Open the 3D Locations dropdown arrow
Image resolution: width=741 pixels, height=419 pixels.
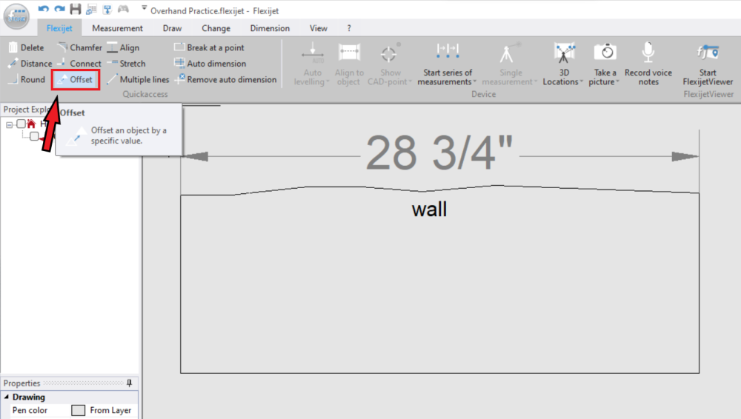point(581,81)
